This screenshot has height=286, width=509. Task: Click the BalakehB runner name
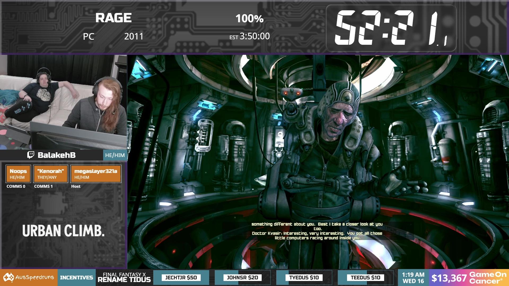point(56,155)
